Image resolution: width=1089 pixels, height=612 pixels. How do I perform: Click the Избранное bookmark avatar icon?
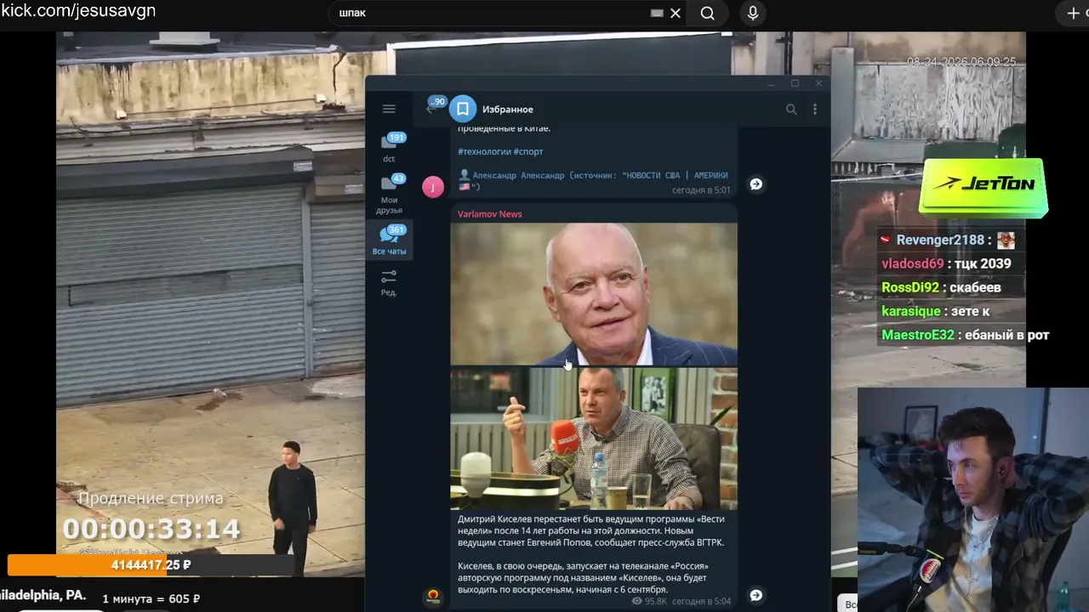(463, 109)
